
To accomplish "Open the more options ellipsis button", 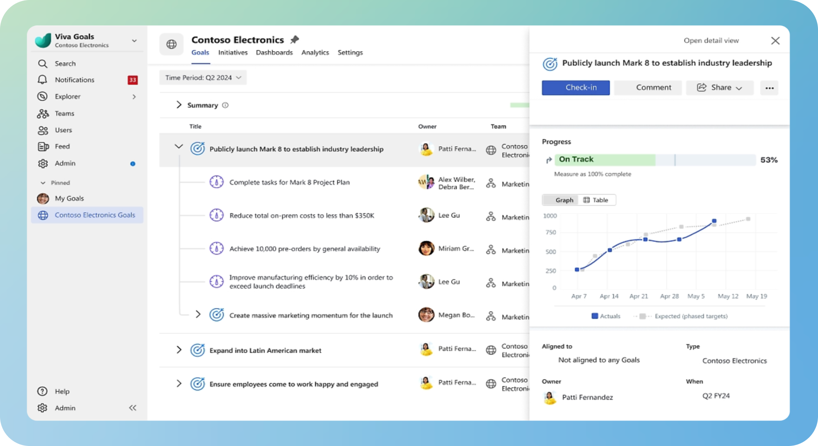I will (x=769, y=88).
